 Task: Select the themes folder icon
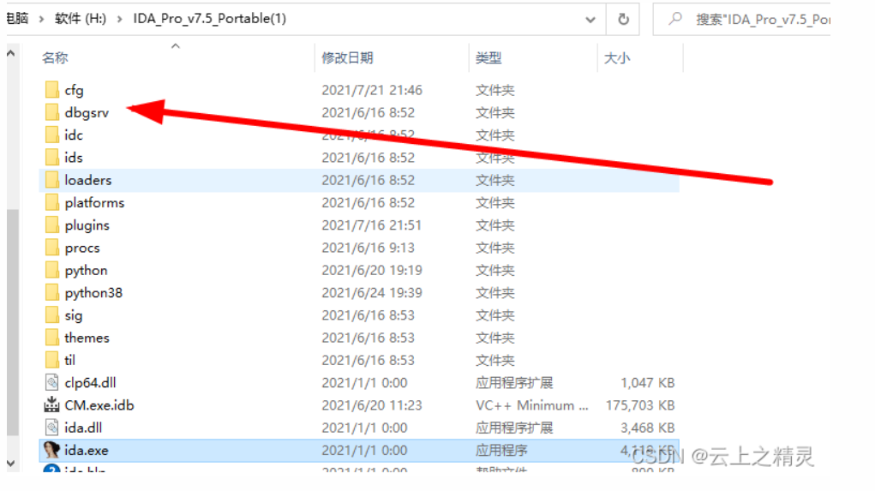click(x=52, y=338)
